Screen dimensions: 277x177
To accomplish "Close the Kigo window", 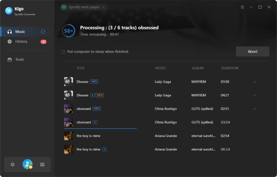I will [269, 7].
